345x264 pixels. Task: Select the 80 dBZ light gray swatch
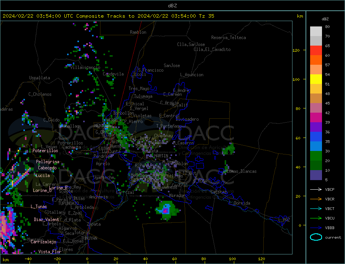pyautogui.click(x=316, y=31)
